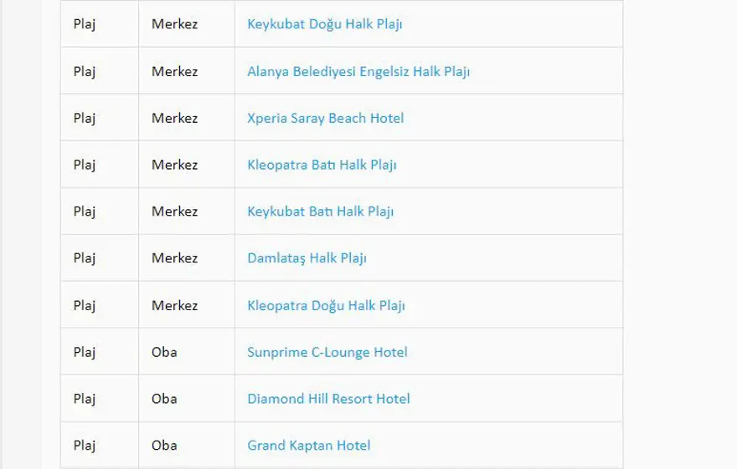Viewport: 737px width, 469px height.
Task: Click the Merkez cell in Kleopatra Batı row
Action: pyautogui.click(x=174, y=165)
